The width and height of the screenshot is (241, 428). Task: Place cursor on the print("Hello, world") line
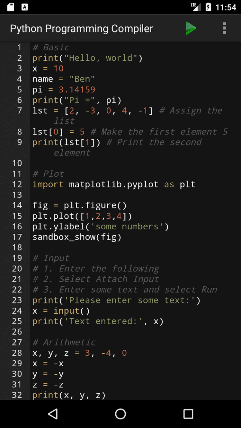[x=87, y=58]
